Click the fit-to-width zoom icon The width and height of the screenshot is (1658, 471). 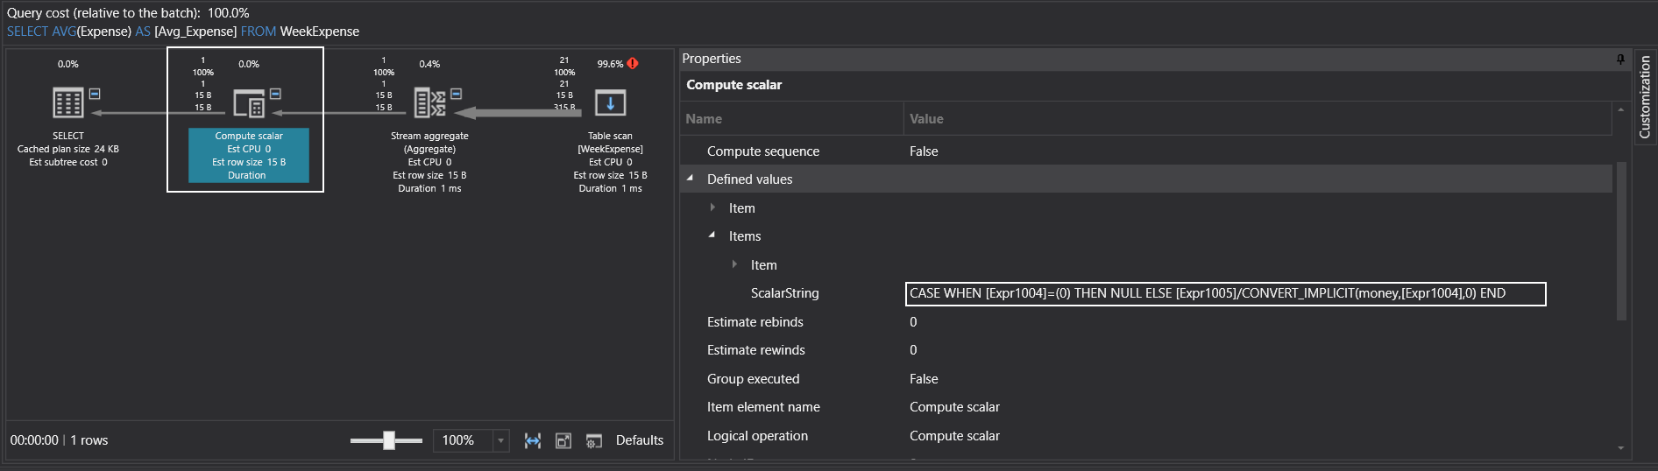click(533, 440)
